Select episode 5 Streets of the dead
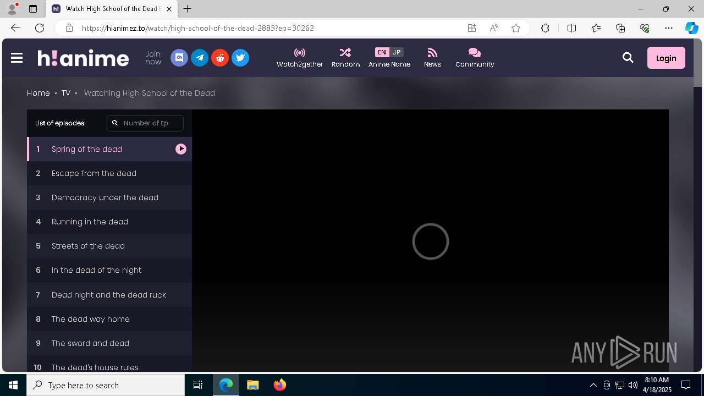Image resolution: width=704 pixels, height=396 pixels. [x=109, y=246]
